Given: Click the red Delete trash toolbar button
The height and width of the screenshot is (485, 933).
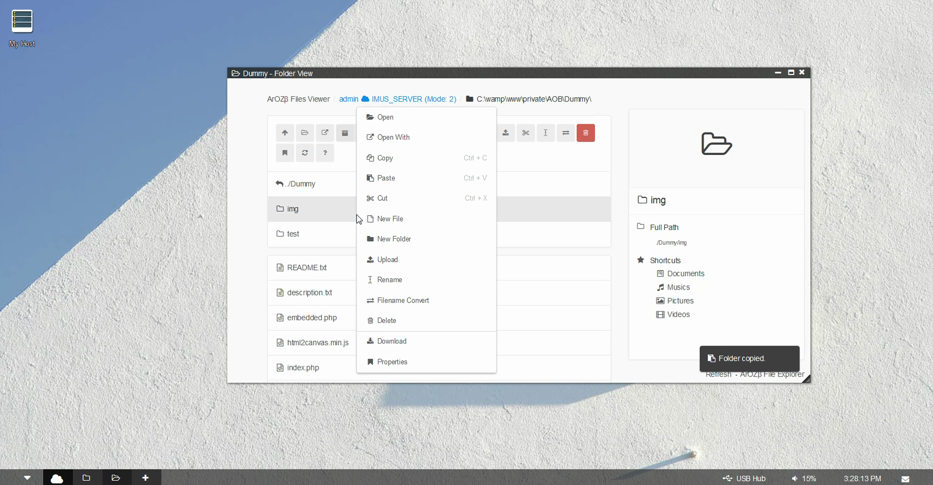Looking at the screenshot, I should [585, 133].
